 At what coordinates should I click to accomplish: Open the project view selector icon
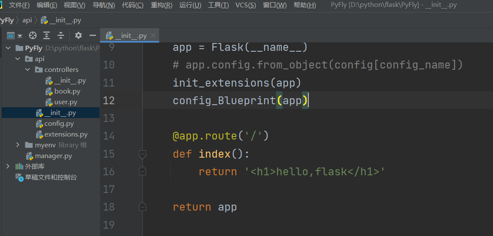point(14,35)
